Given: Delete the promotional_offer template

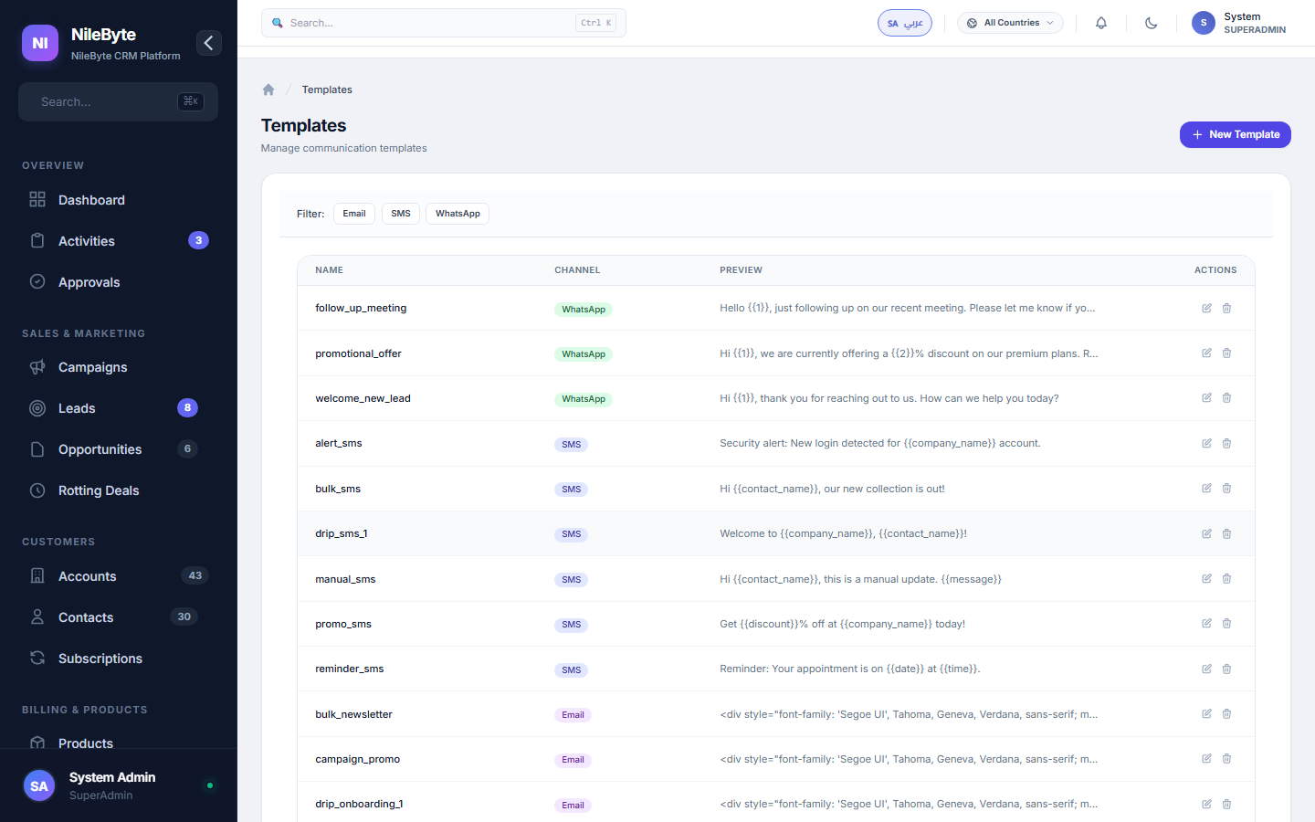Looking at the screenshot, I should click(x=1226, y=353).
